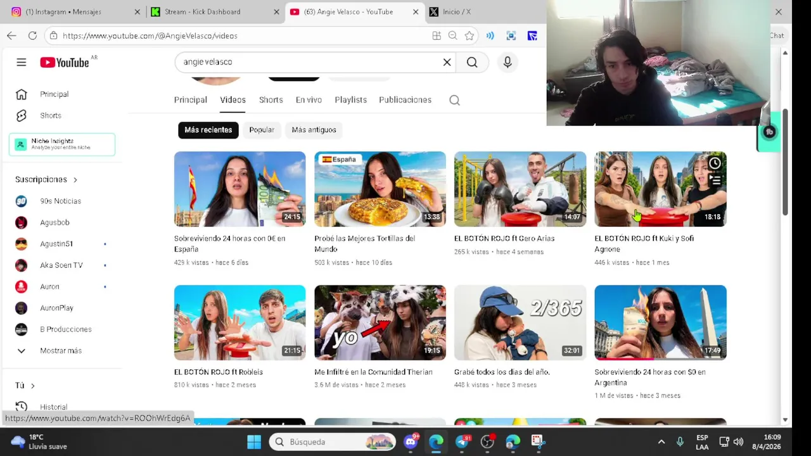The width and height of the screenshot is (811, 456).
Task: View site information lock icon in address bar
Action: [x=54, y=36]
